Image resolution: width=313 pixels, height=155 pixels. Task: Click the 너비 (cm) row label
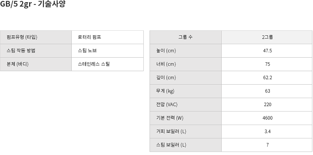click(166, 64)
